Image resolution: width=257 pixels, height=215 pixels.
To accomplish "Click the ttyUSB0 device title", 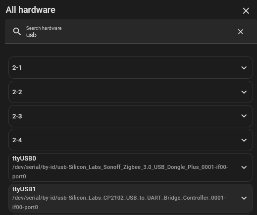I will 24,159.
